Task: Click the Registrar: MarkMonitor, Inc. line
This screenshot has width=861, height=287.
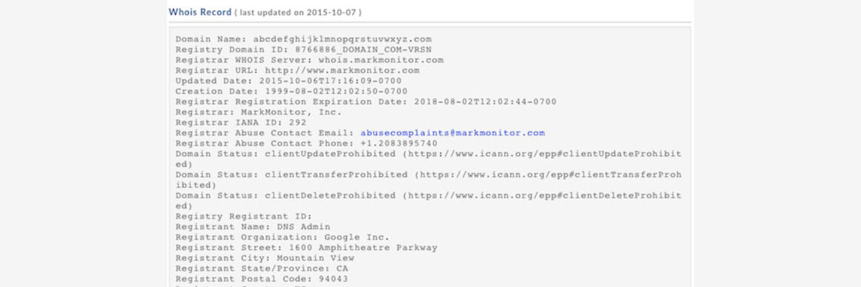Action: coord(259,112)
